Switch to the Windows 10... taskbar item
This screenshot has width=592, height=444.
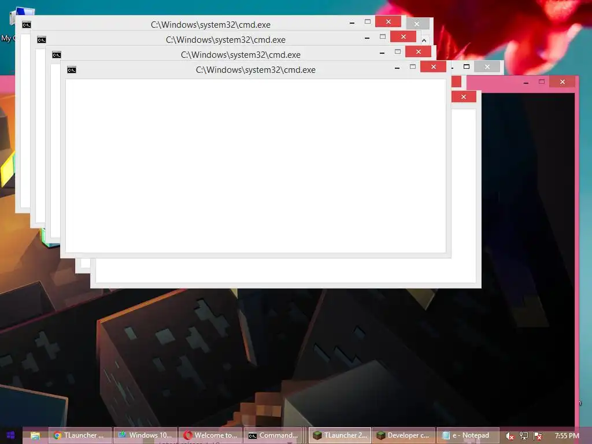pyautogui.click(x=145, y=435)
